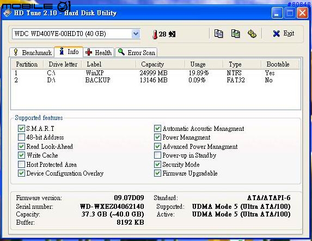The width and height of the screenshot is (312, 241).
Task: Click the 13146 MB capacity value
Action: (154, 80)
